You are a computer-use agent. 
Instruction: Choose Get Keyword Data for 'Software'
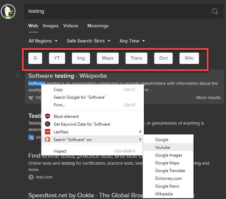pos(92,124)
